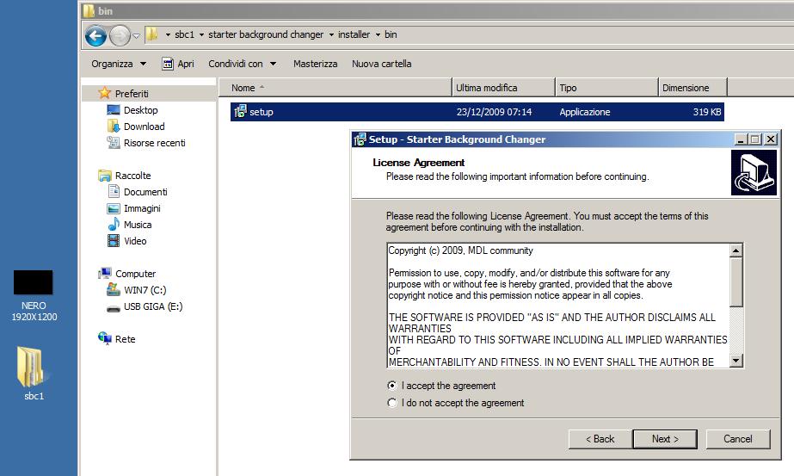
Task: Click the Copyright (c) 2009, MDL community line
Action: 460,250
